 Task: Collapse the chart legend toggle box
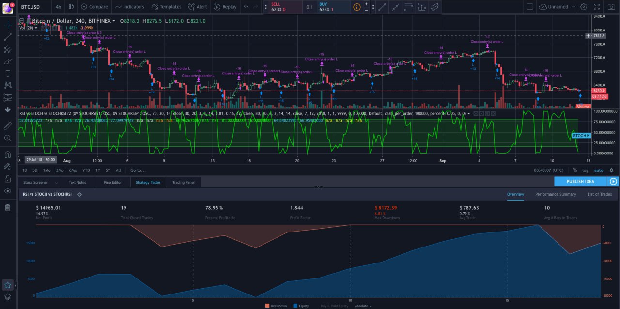[21, 21]
